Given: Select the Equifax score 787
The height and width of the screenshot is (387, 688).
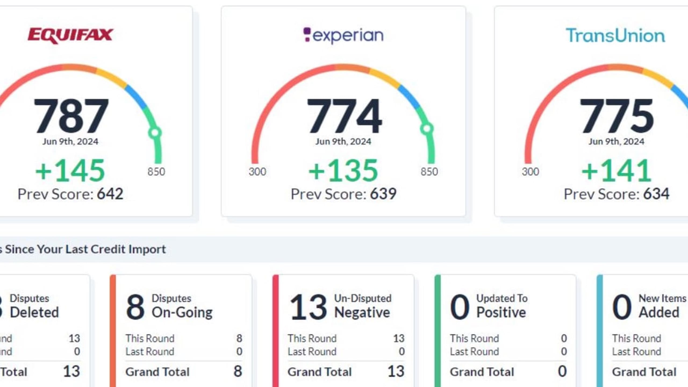Looking at the screenshot, I should [71, 116].
